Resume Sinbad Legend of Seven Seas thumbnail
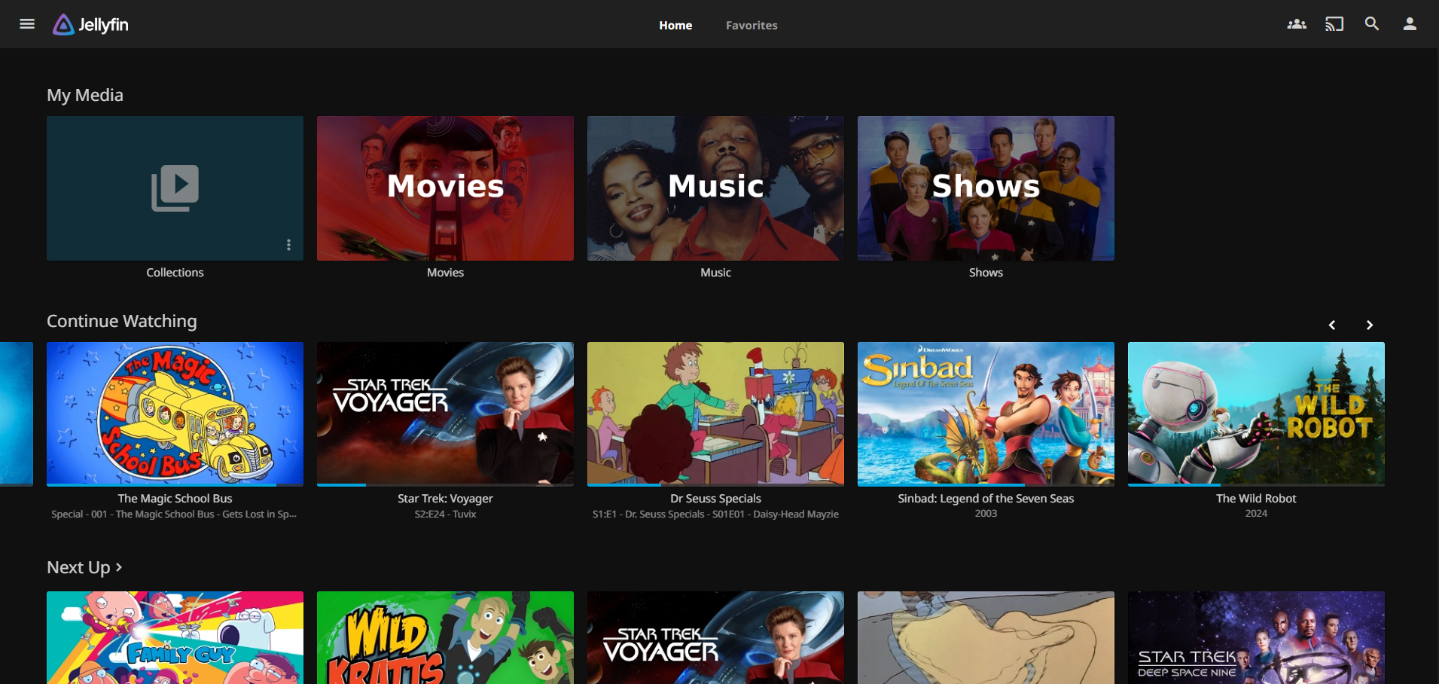Viewport: 1439px width, 684px height. click(986, 414)
